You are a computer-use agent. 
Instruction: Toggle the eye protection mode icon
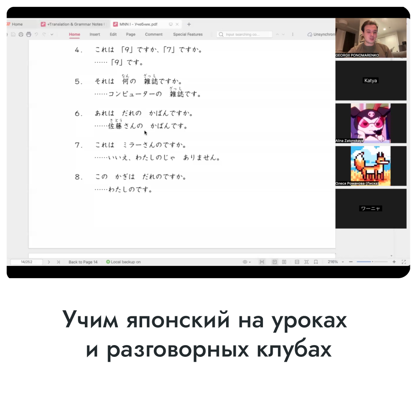[245, 262]
